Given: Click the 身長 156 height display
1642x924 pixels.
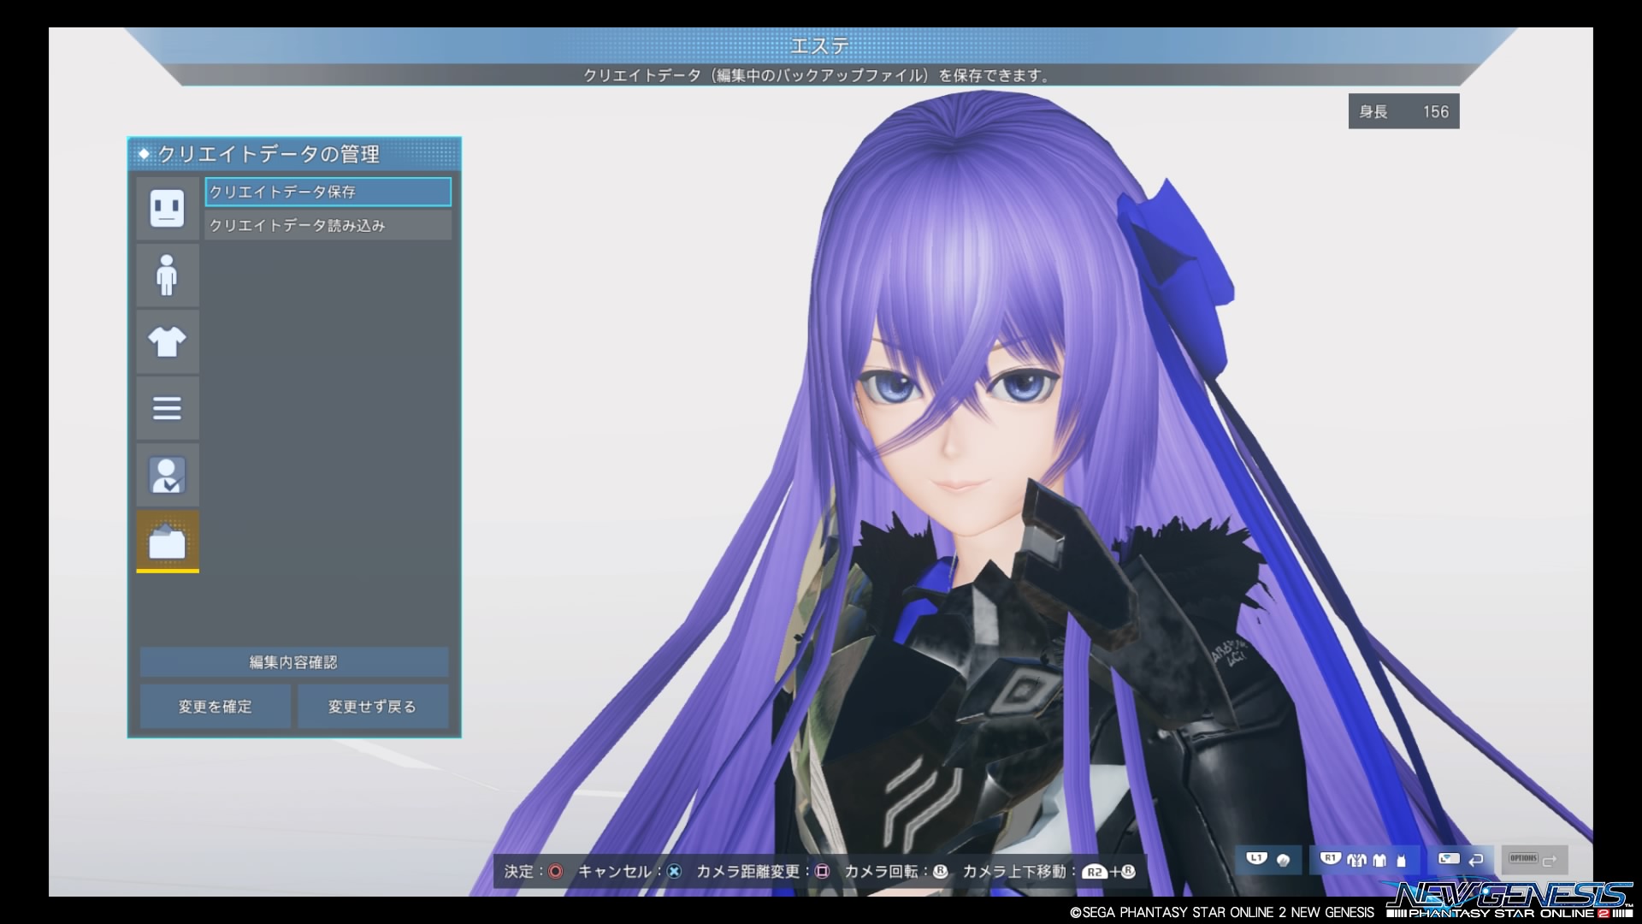Looking at the screenshot, I should point(1404,112).
